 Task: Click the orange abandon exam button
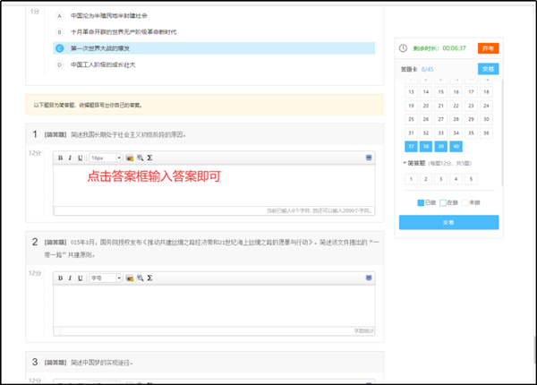(488, 48)
